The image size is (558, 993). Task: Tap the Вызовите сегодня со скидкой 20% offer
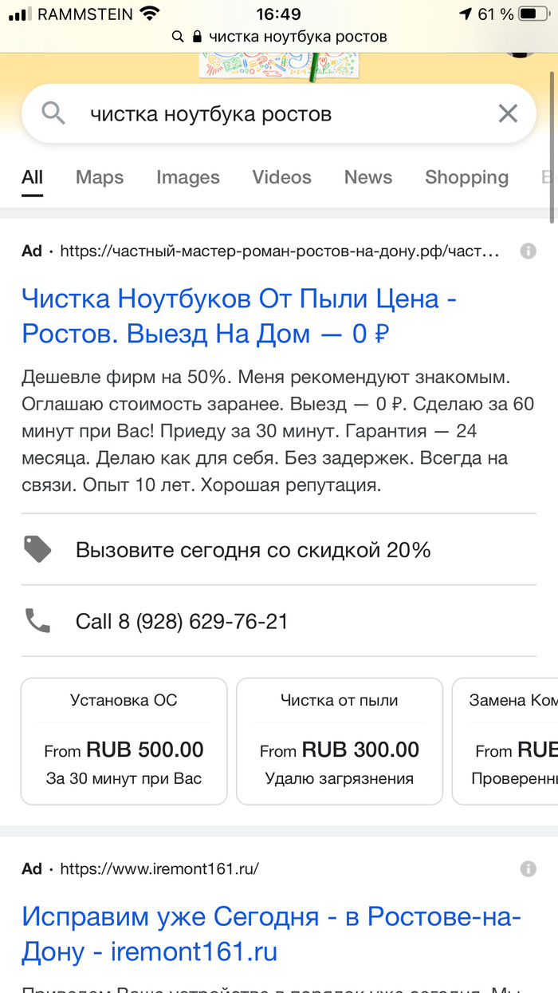(253, 549)
